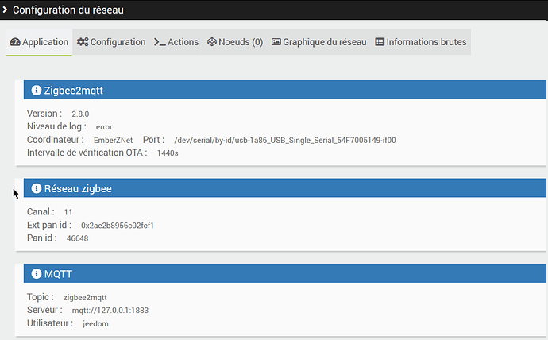Click the dashboard gauge icon on Application tab

15,42
